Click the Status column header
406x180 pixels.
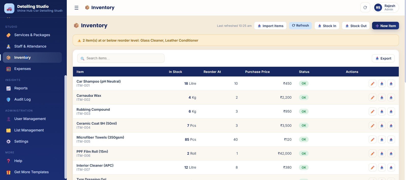pos(304,72)
